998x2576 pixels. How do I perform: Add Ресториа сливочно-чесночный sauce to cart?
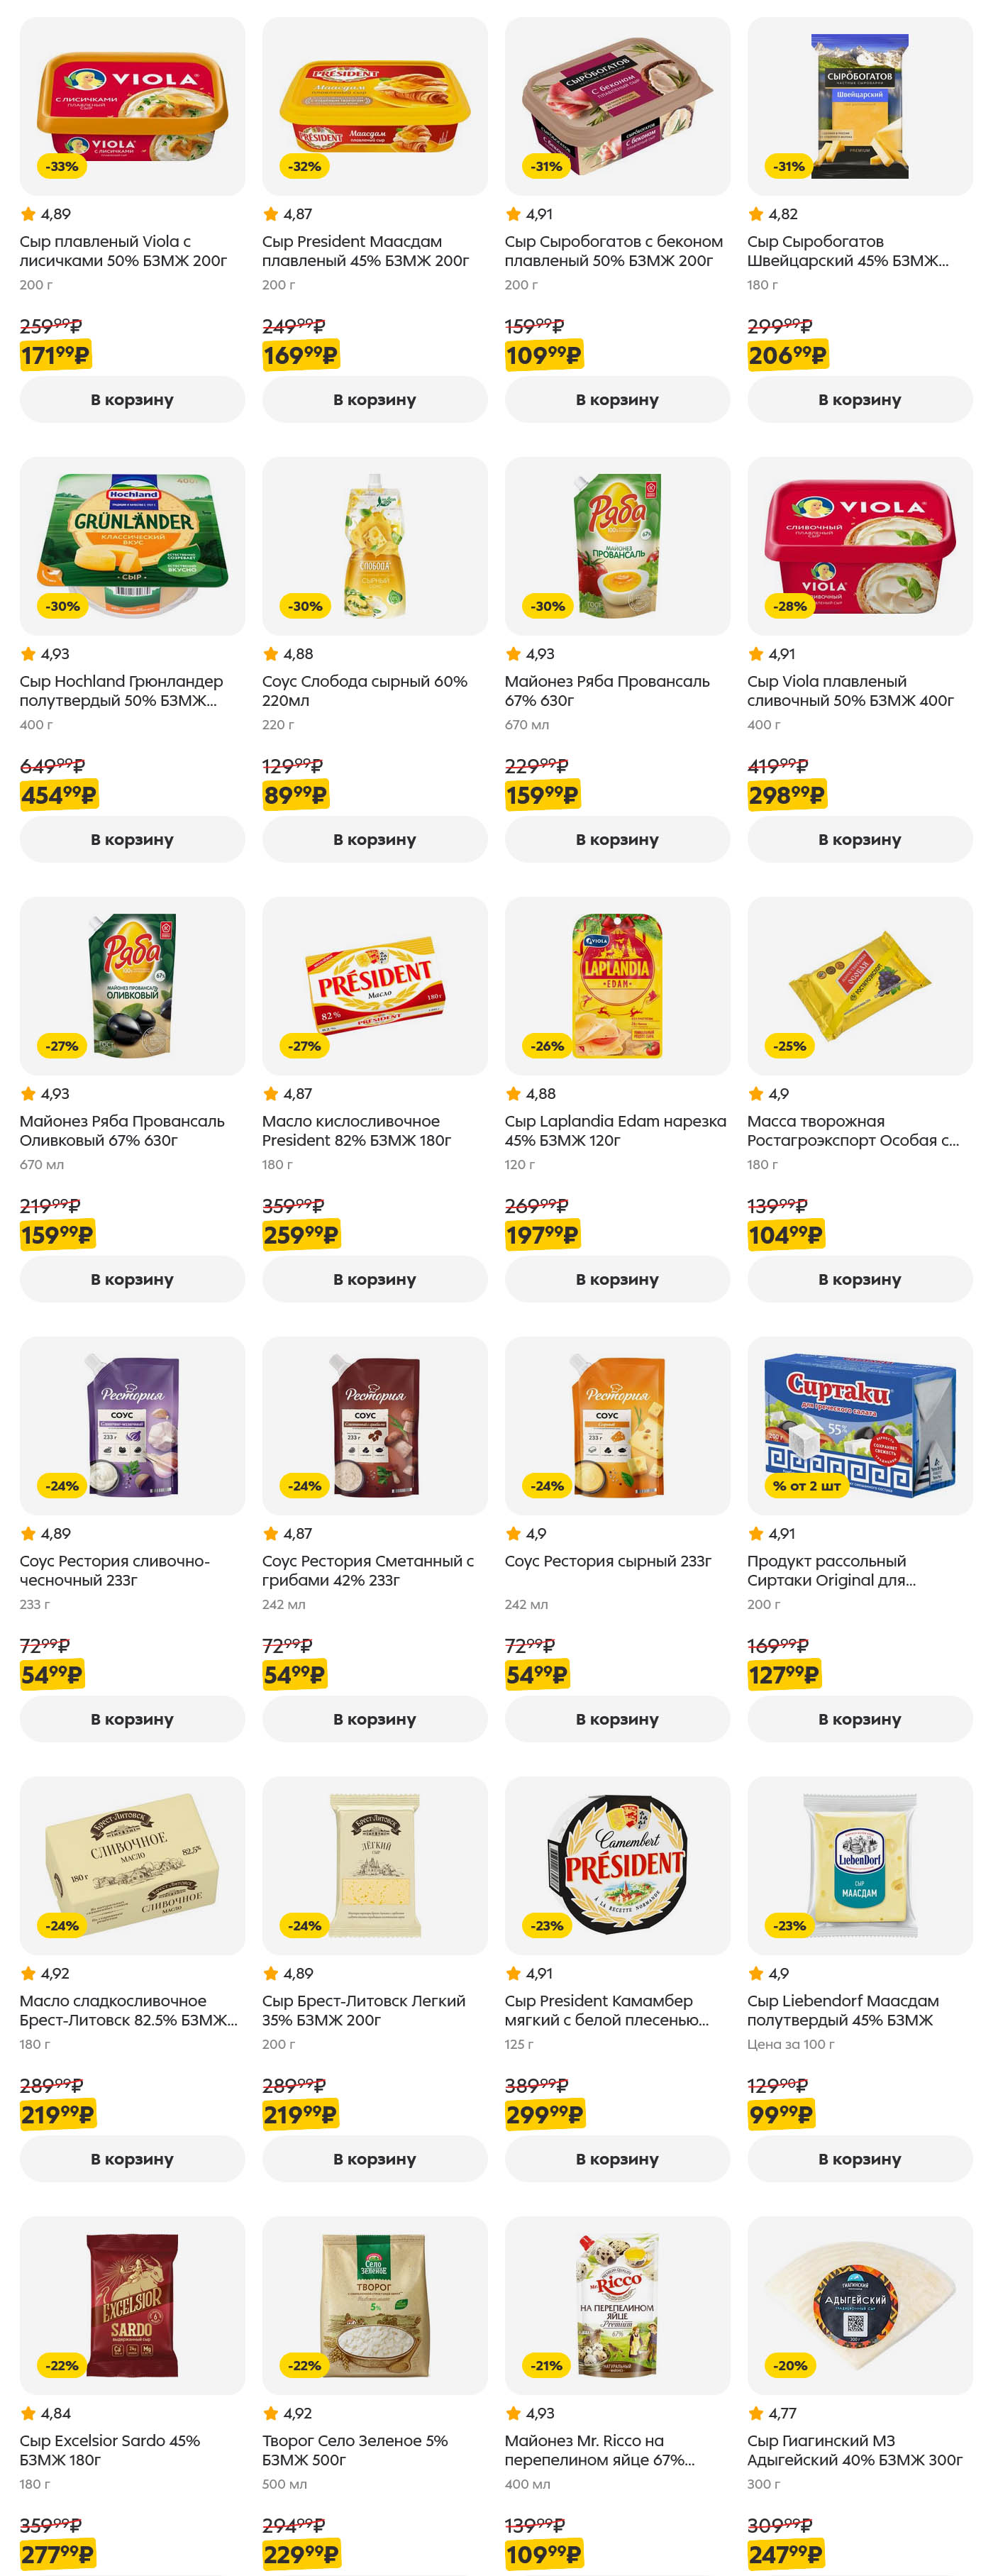[x=132, y=1719]
